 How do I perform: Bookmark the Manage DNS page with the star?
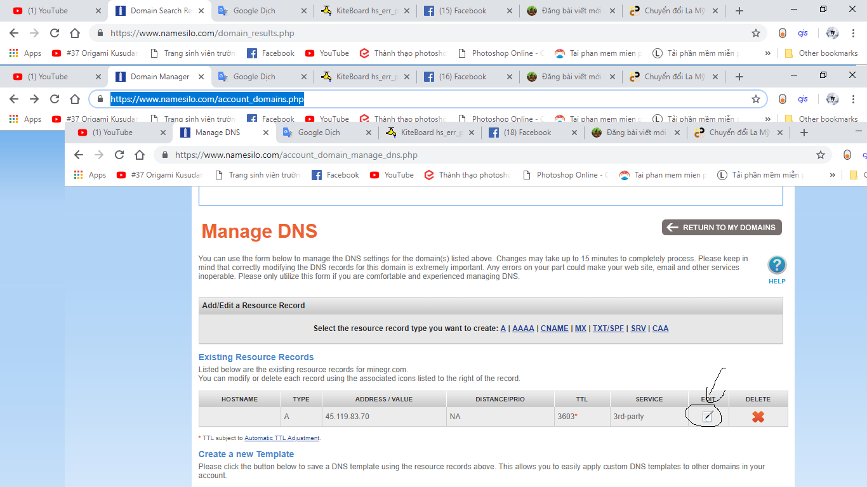click(x=821, y=155)
